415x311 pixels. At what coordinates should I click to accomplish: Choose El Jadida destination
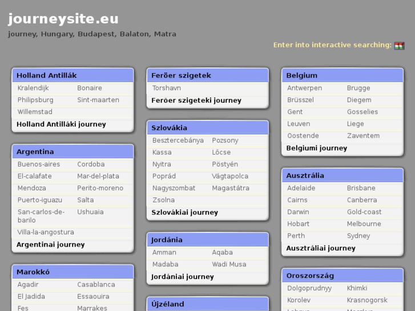31,296
